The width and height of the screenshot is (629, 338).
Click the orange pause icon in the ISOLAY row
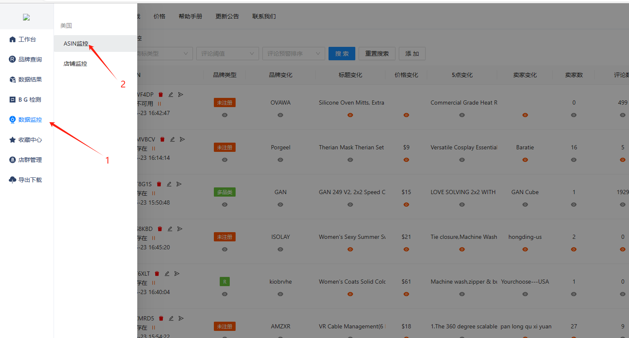coord(154,238)
